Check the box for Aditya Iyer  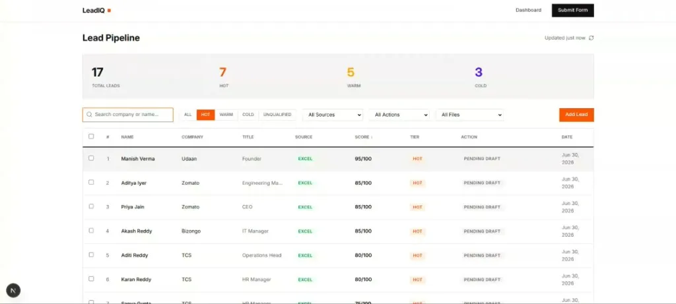coord(91,182)
